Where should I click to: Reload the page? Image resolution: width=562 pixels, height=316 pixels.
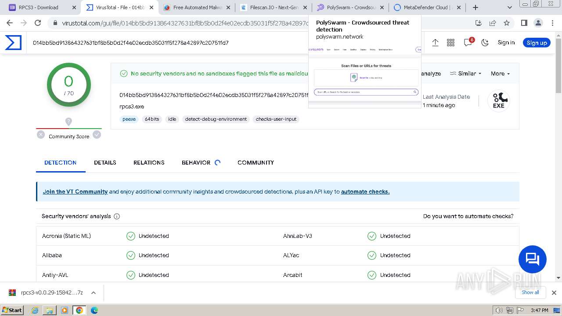38,23
